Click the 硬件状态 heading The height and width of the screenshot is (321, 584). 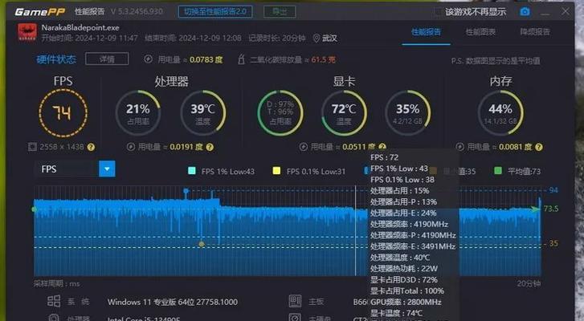56,59
